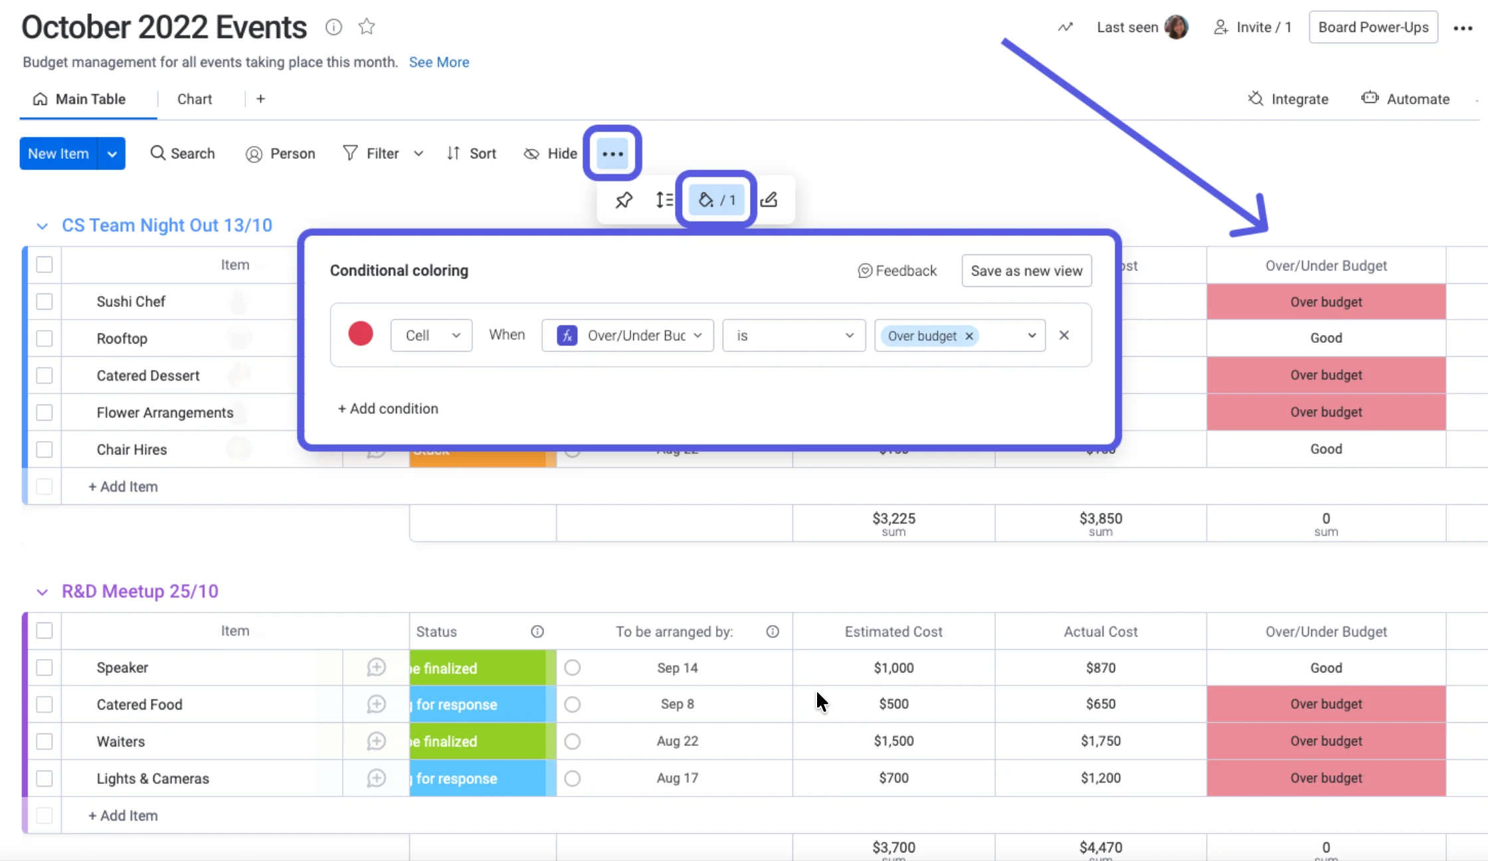This screenshot has width=1488, height=861.
Task: Tick the Speaker row checkbox
Action: point(44,668)
